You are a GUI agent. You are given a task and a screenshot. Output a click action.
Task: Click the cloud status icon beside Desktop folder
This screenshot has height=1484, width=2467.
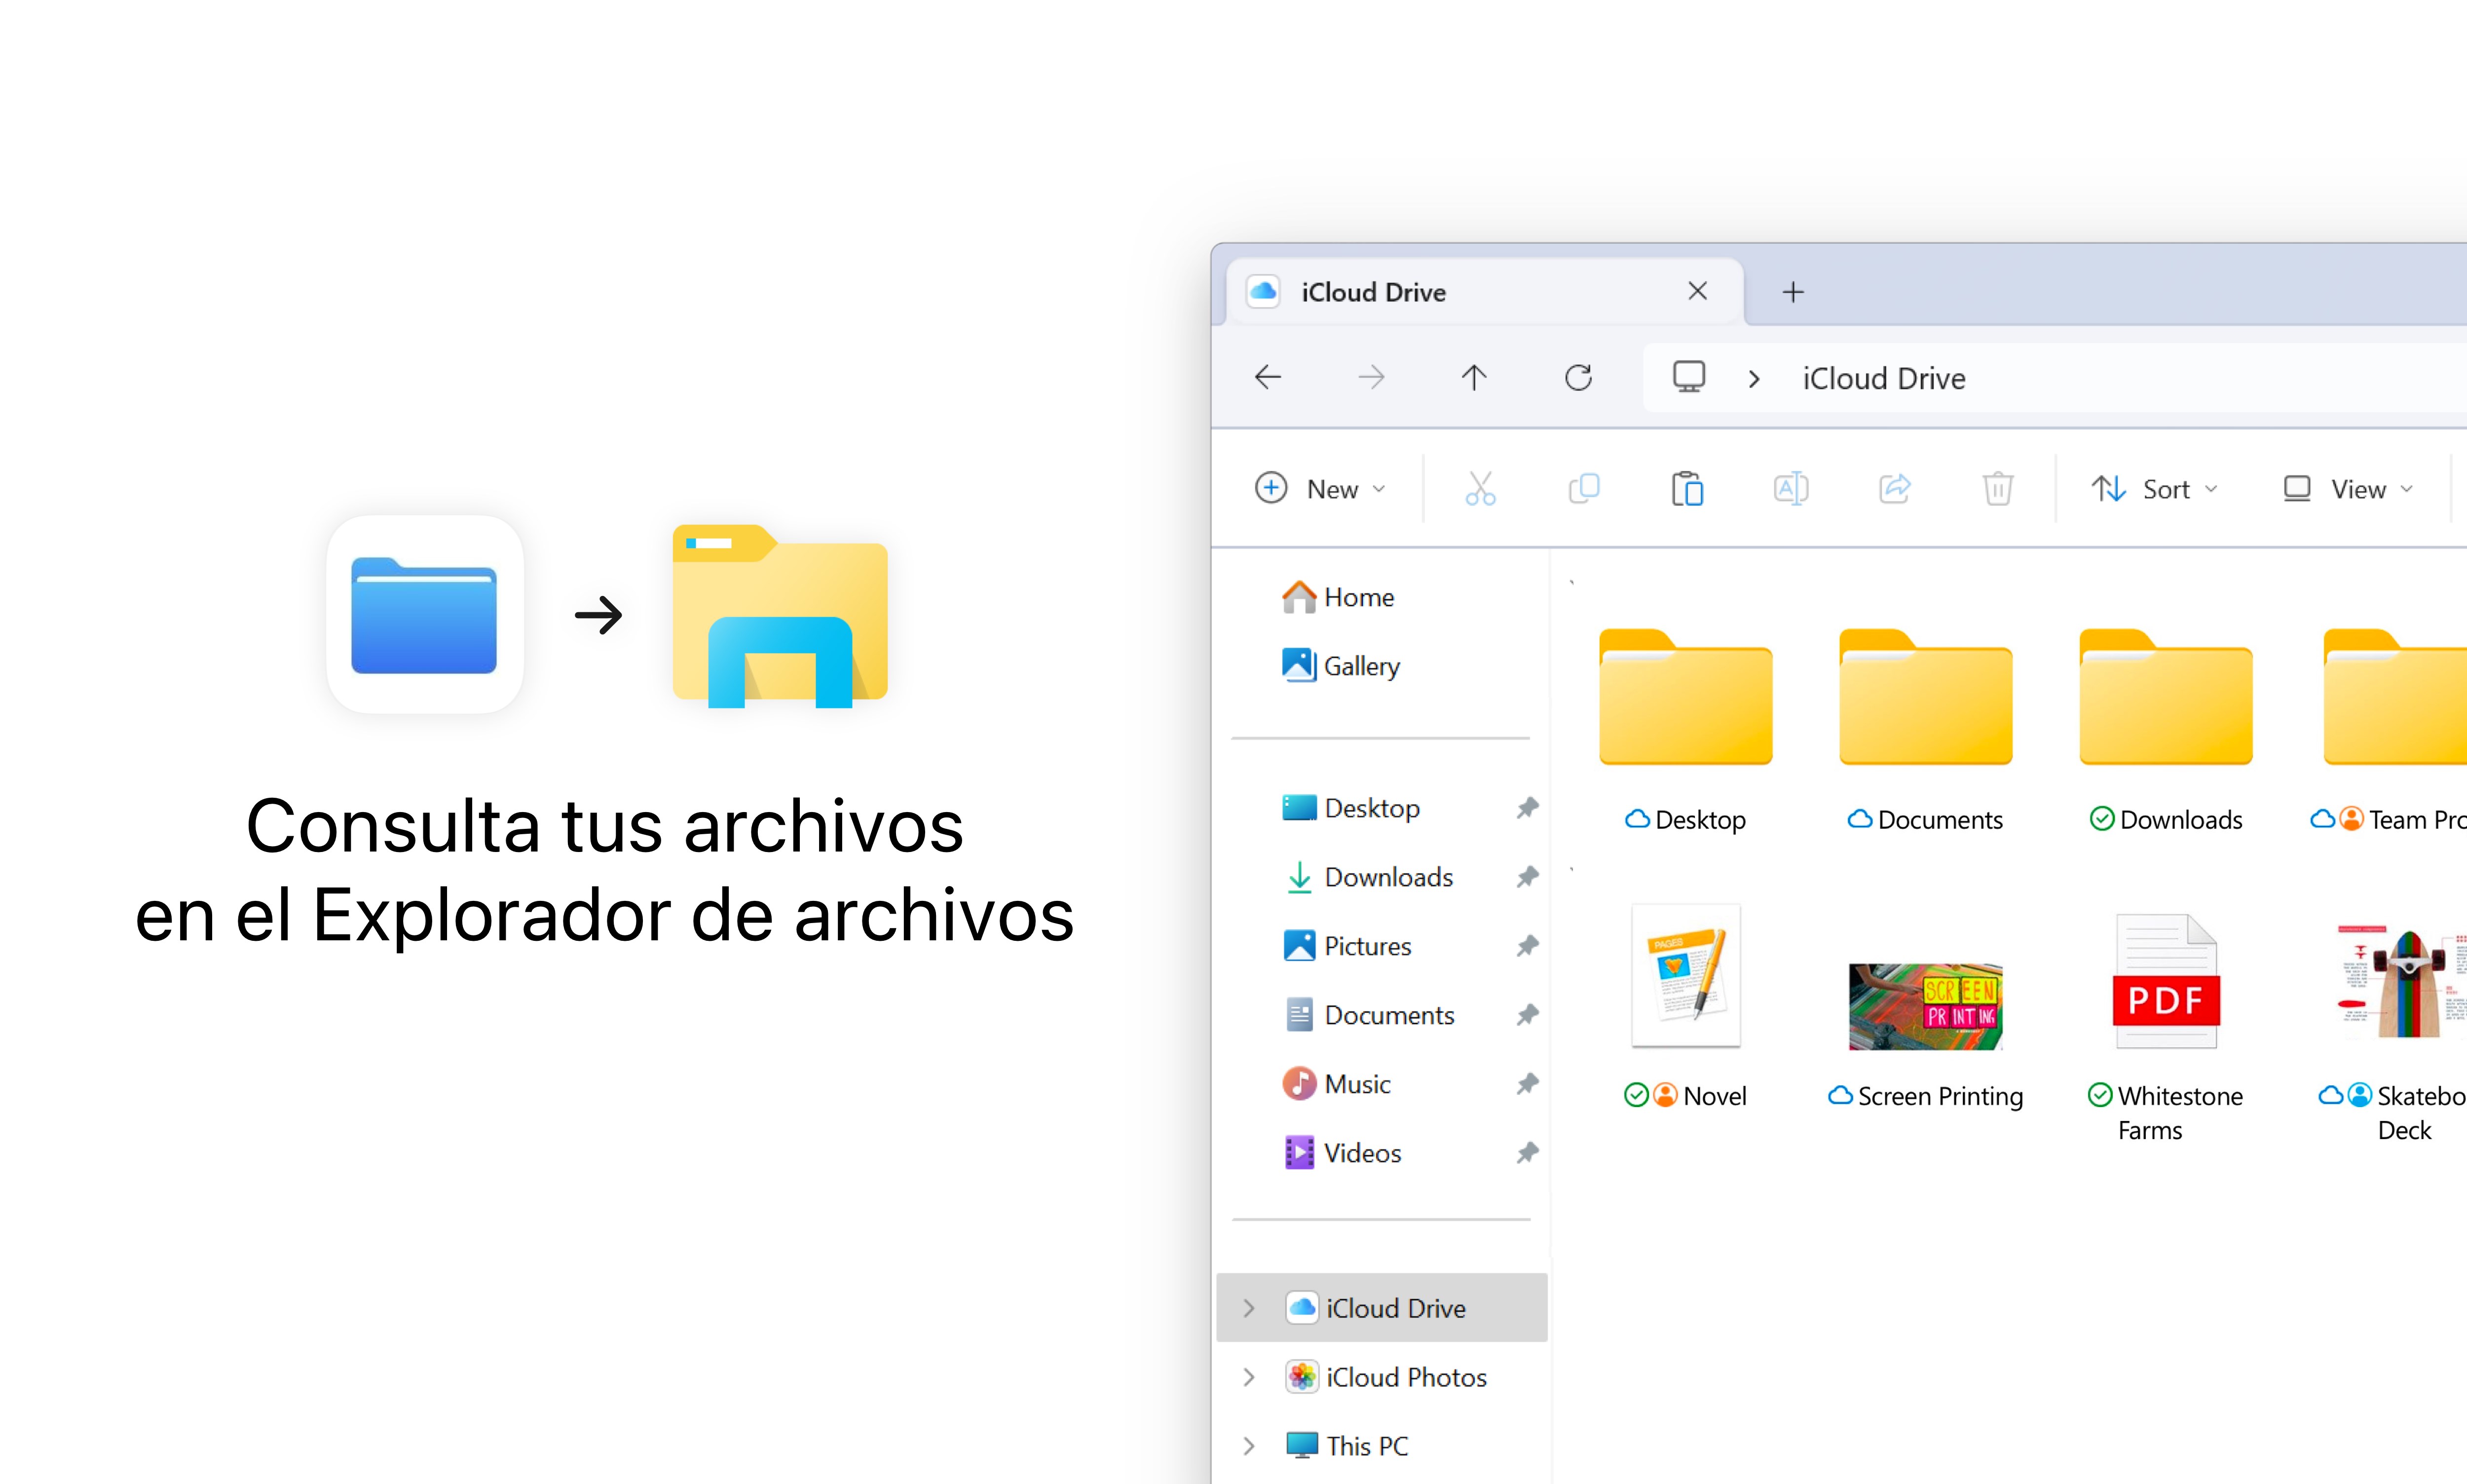pos(1637,819)
